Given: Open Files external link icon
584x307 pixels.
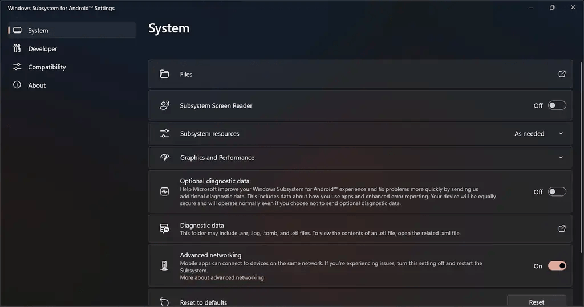Looking at the screenshot, I should pos(562,74).
